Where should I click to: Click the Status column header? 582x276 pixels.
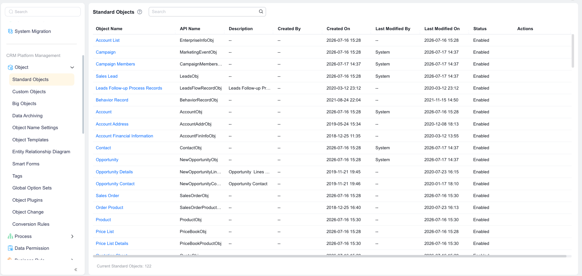pyautogui.click(x=480, y=29)
